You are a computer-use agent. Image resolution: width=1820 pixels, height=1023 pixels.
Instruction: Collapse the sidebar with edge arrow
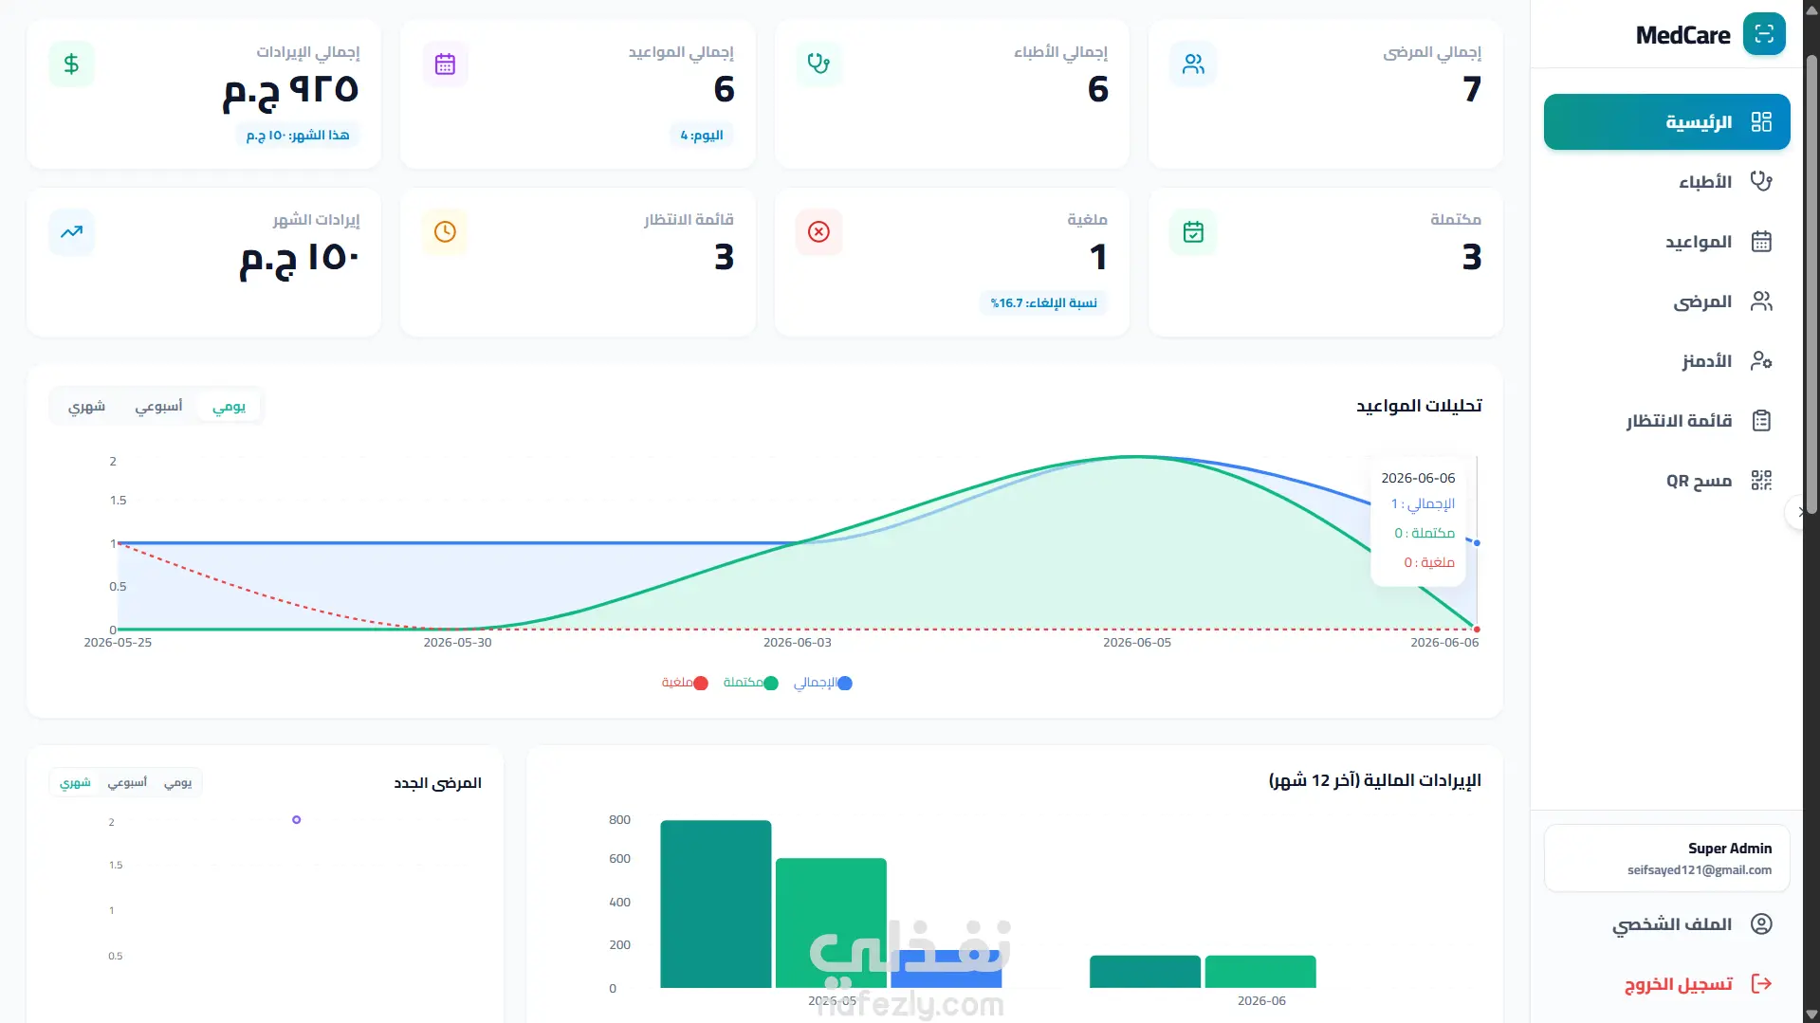pyautogui.click(x=1798, y=512)
